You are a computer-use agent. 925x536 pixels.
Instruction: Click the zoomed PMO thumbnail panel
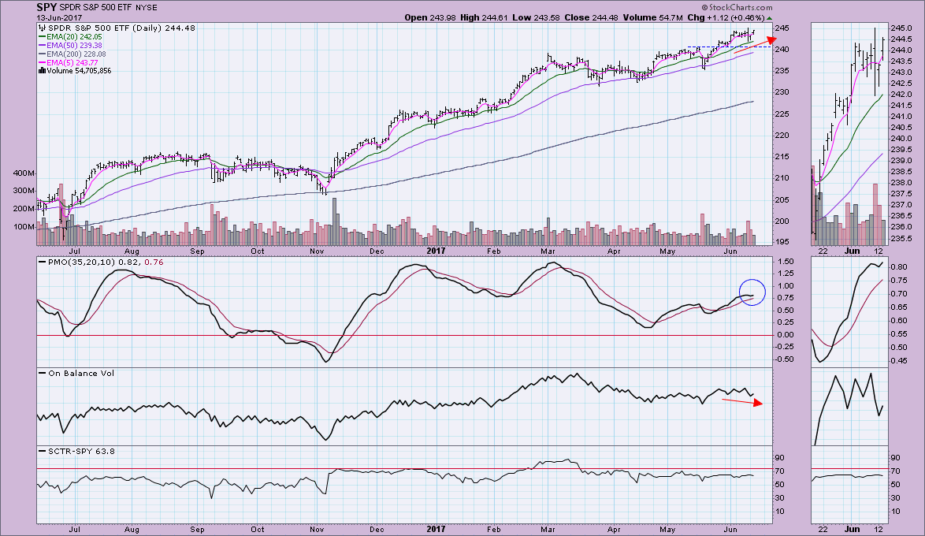click(849, 311)
